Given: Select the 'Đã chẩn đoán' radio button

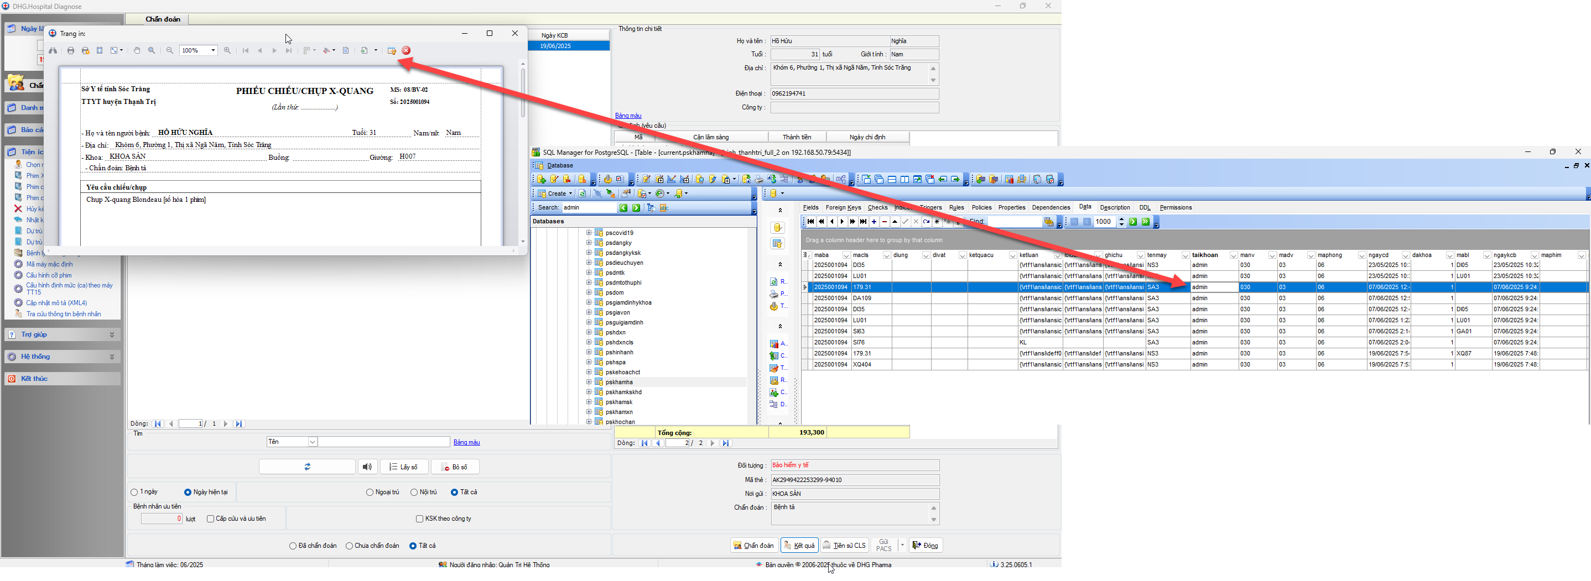Looking at the screenshot, I should [293, 546].
